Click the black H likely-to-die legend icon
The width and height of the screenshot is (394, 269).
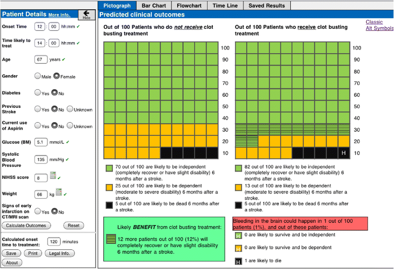(x=237, y=261)
